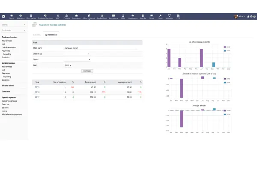
Task: Click the Members icon in top bar
Action: click(21, 16)
